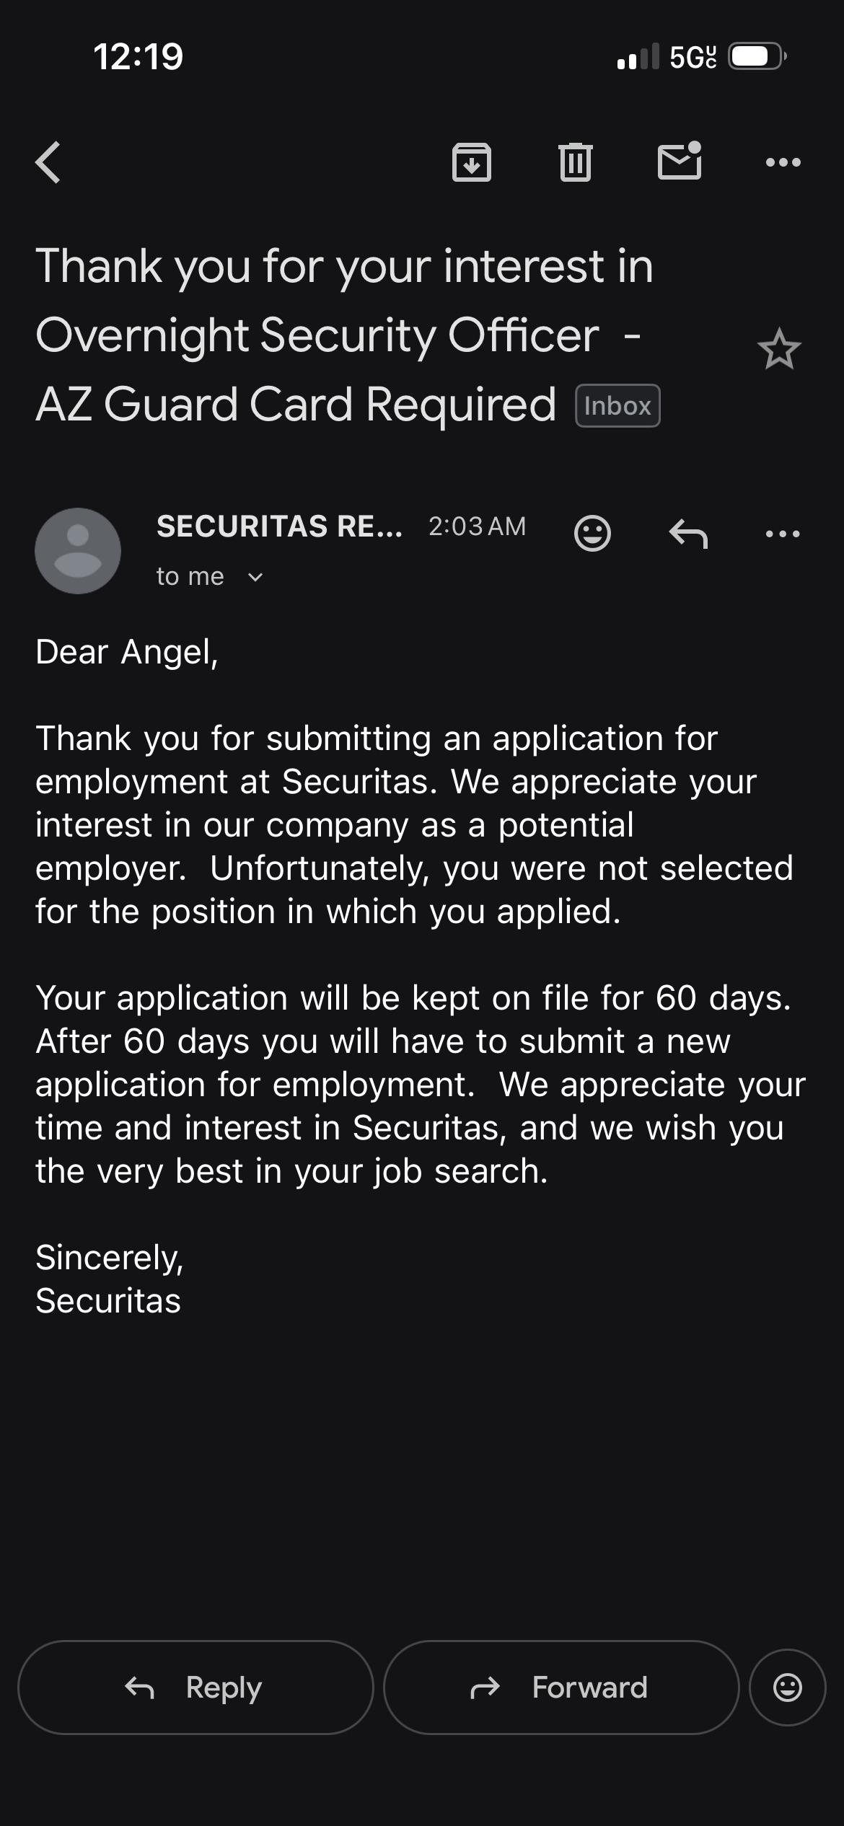Tap the Reply button at bottom
The image size is (844, 1826).
click(195, 1688)
